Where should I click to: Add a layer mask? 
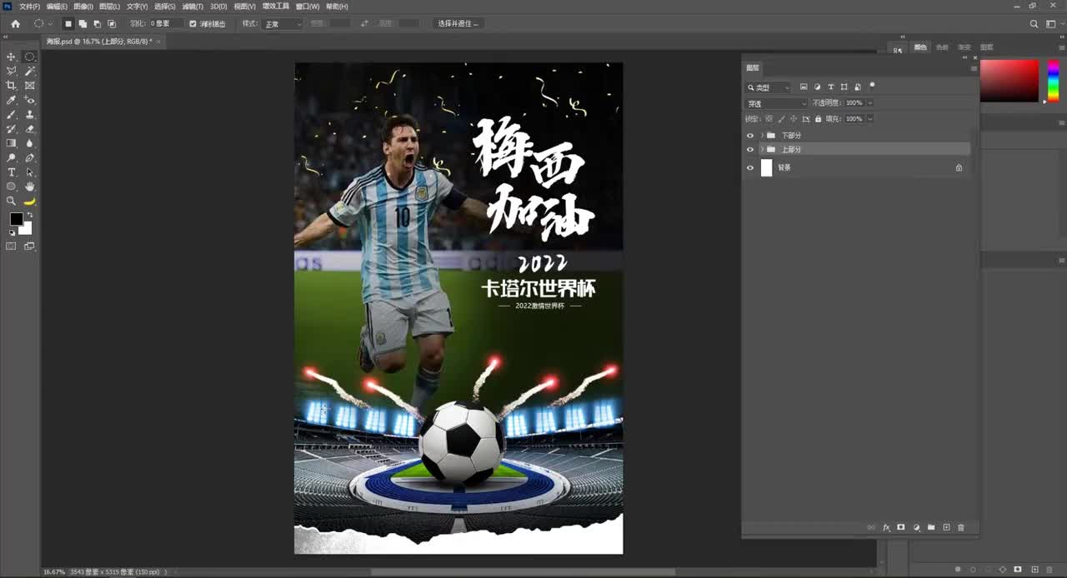[x=901, y=528]
